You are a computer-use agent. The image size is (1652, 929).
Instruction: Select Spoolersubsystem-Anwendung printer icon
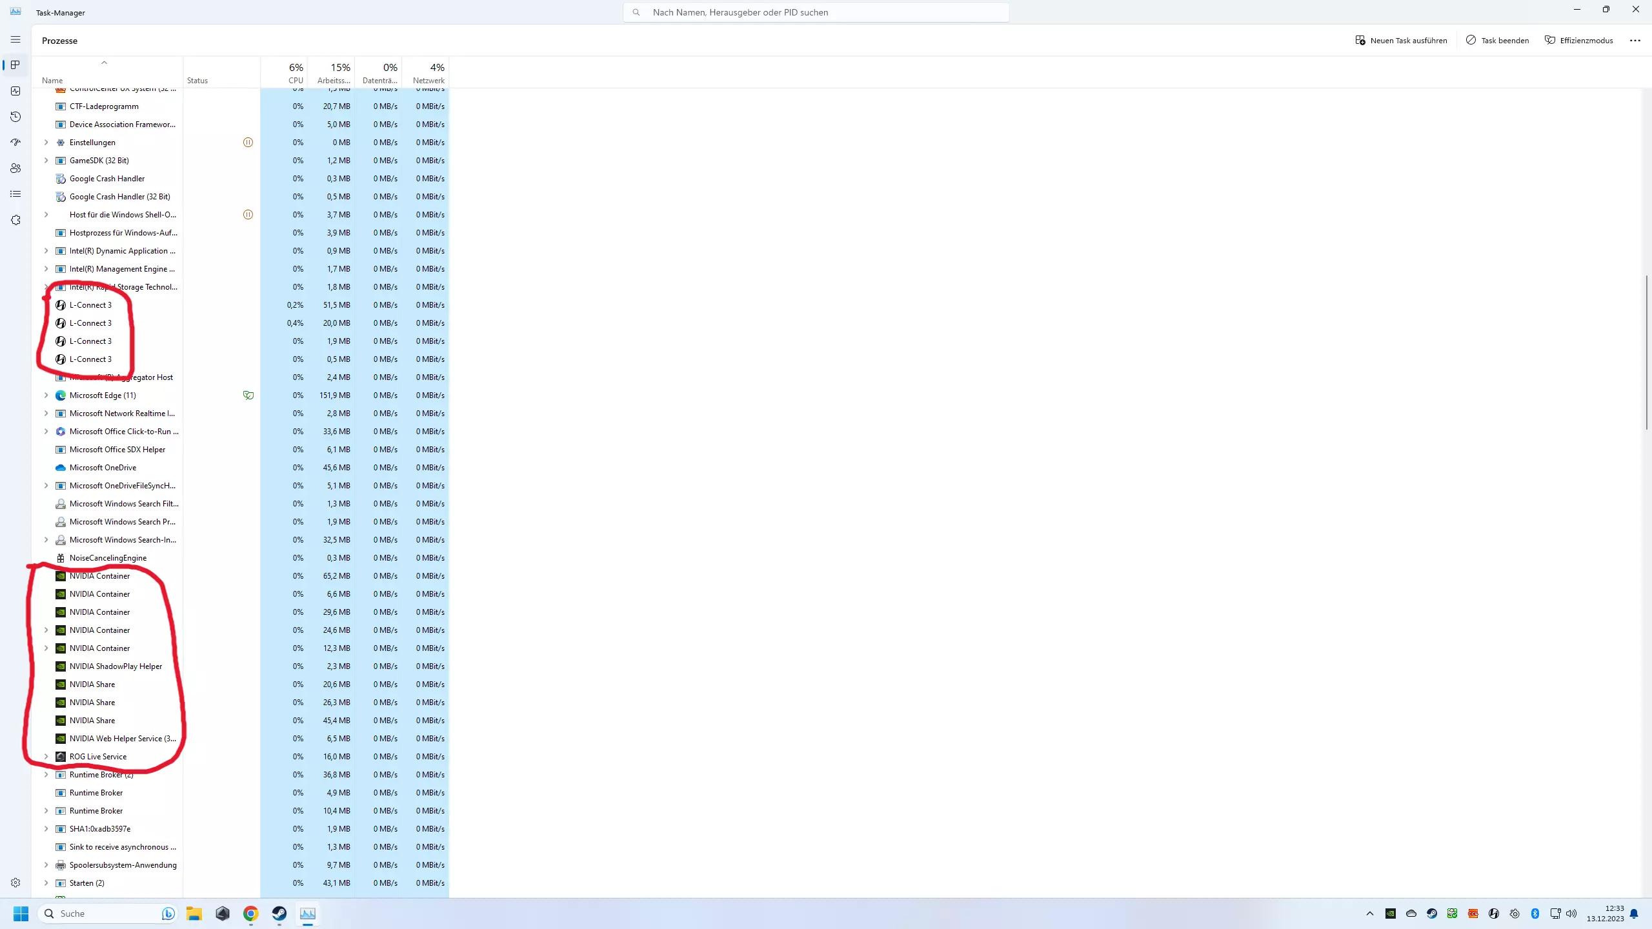(61, 865)
